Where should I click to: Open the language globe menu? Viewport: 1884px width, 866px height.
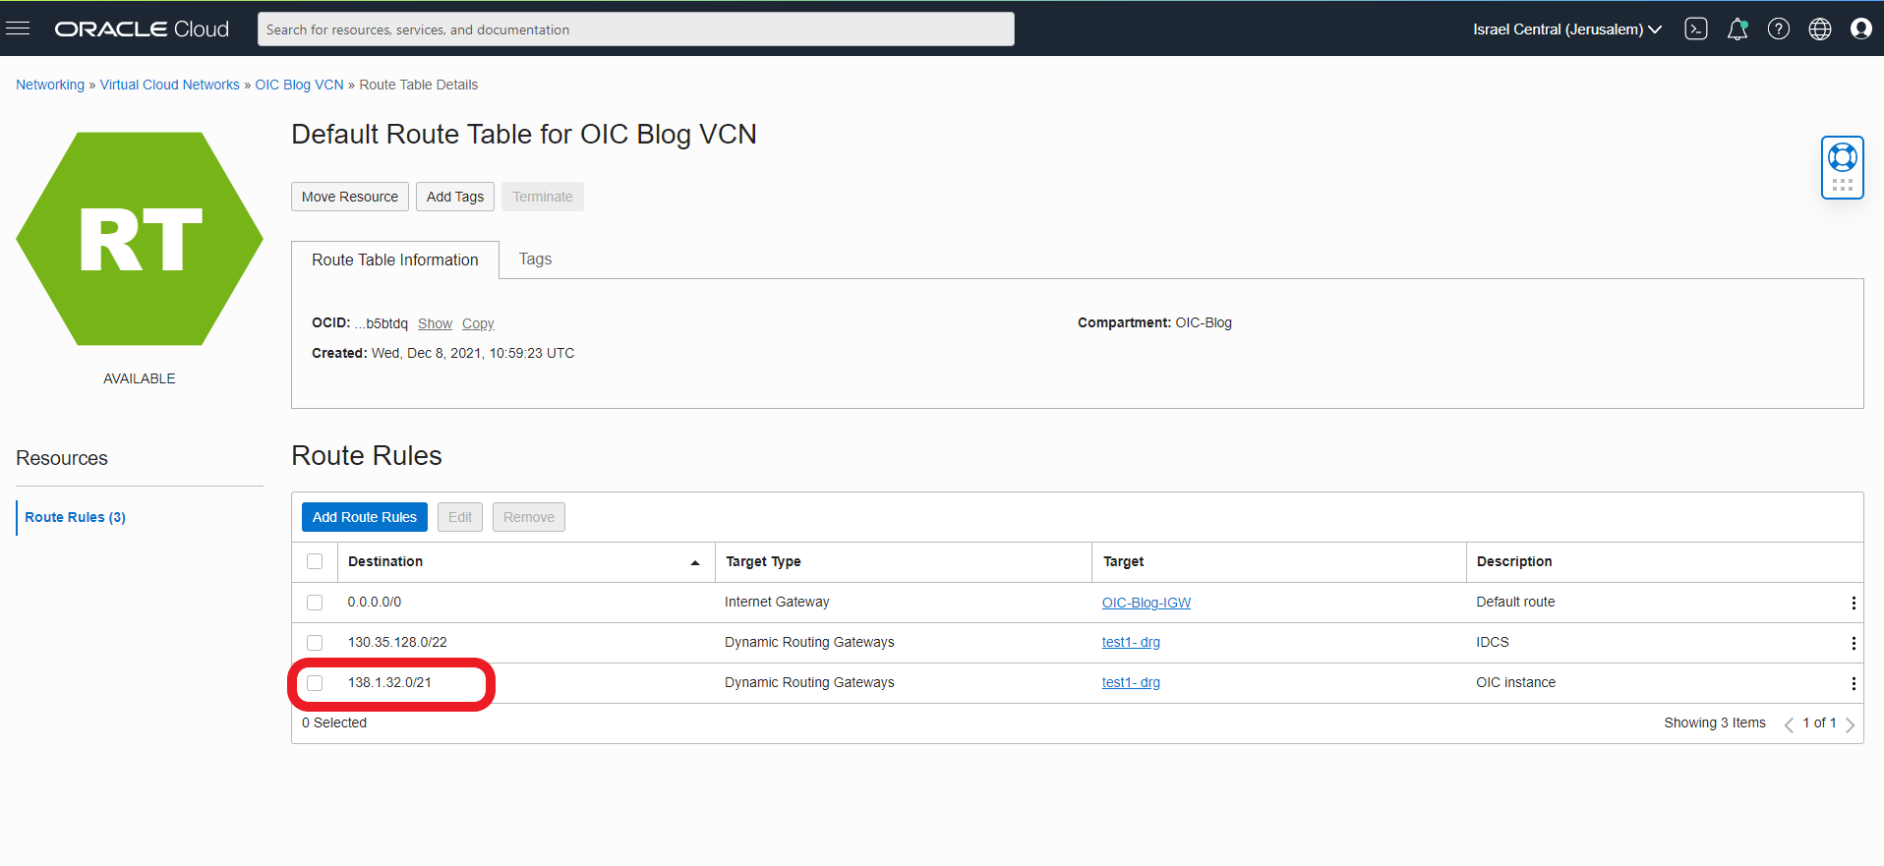[x=1820, y=29]
